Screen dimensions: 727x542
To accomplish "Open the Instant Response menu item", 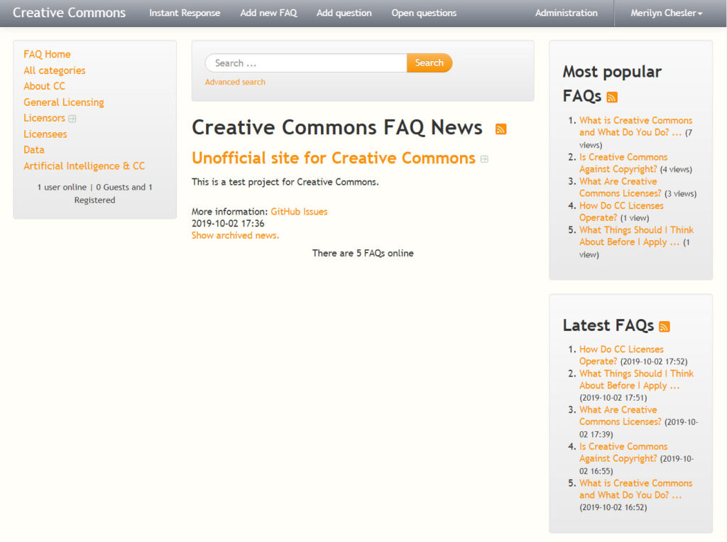I will pos(185,13).
